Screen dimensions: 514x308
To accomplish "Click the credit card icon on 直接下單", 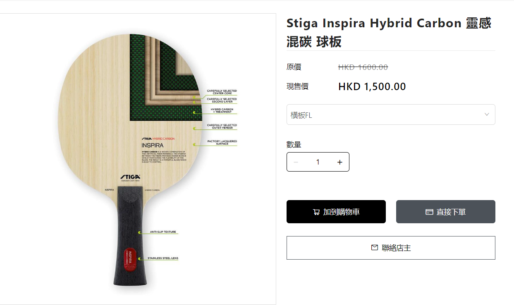I will tap(429, 212).
